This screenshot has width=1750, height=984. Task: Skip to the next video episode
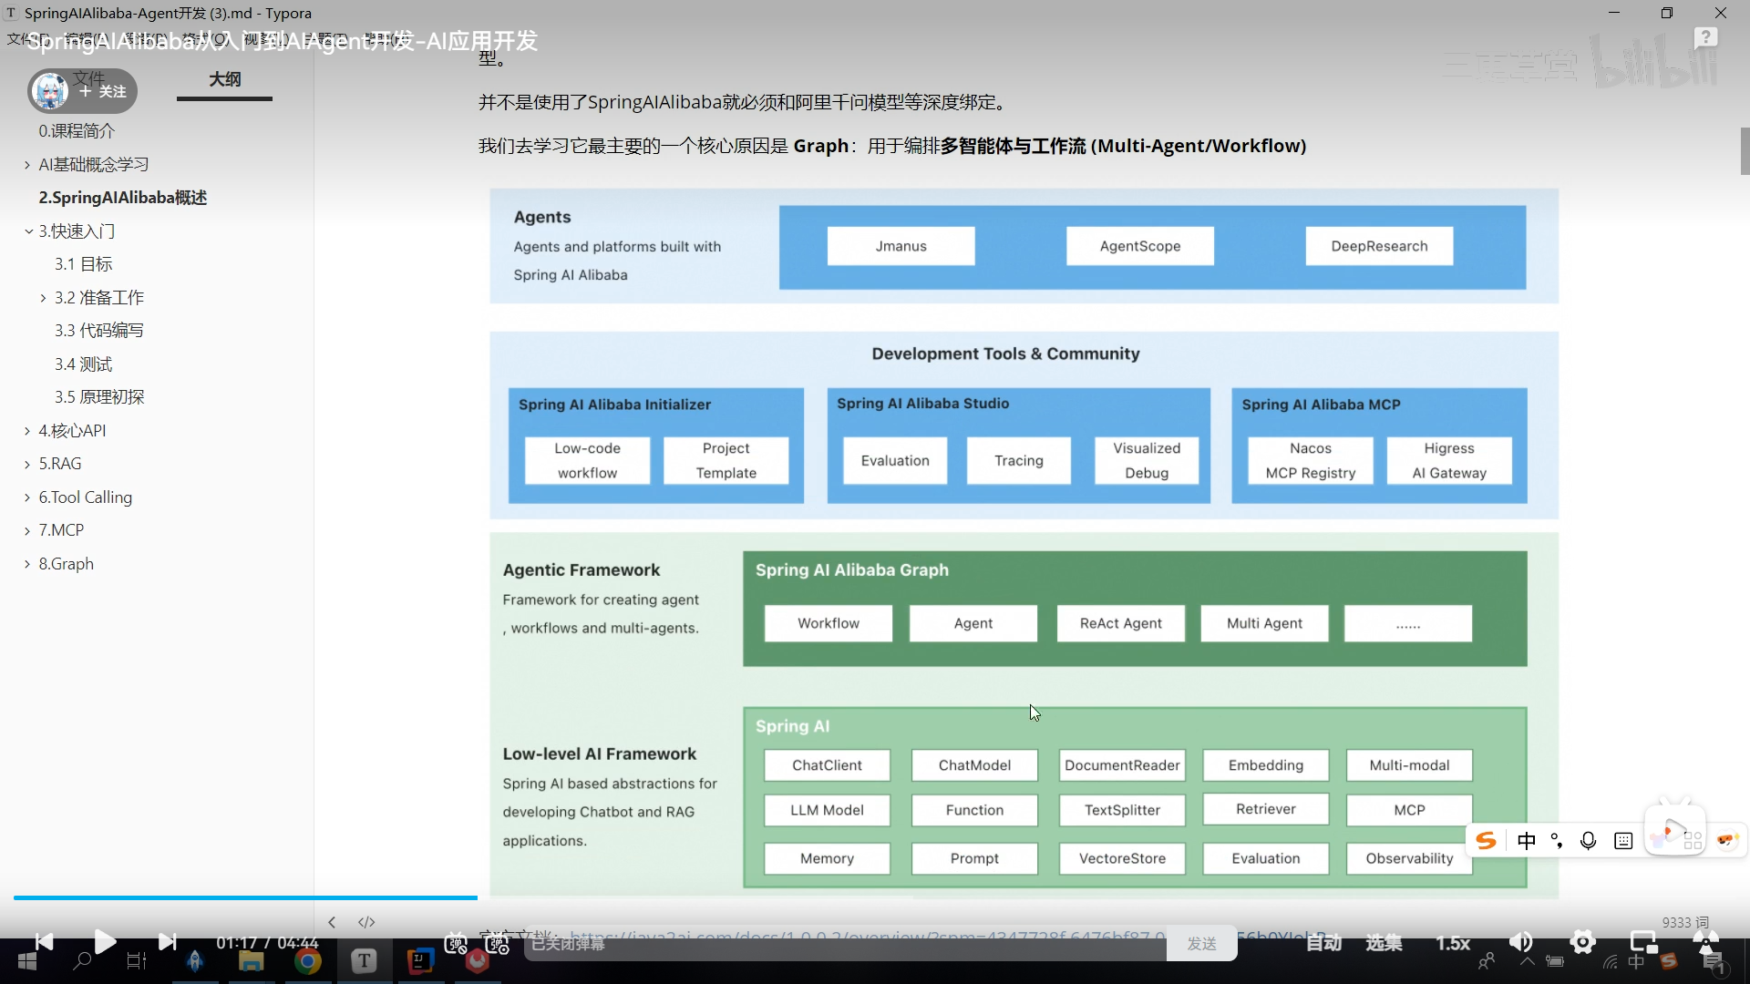coord(168,942)
